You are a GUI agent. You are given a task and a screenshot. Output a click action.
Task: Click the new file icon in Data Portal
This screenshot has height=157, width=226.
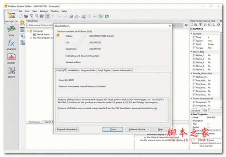click(192, 25)
